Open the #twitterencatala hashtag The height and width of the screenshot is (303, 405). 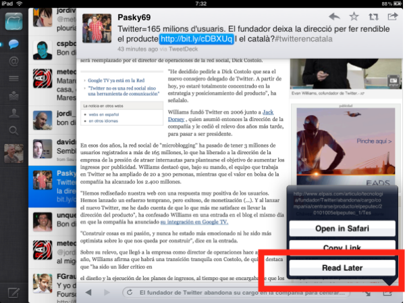pos(304,39)
